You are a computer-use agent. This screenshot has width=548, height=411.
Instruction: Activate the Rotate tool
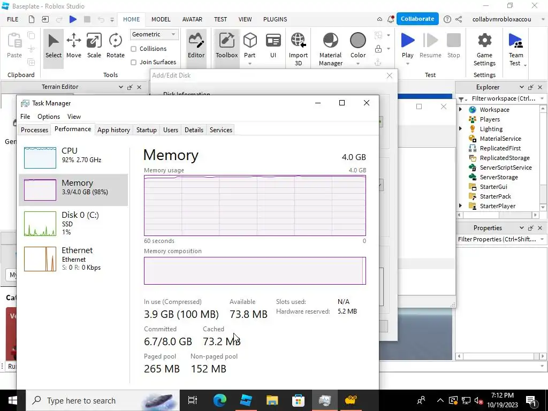tap(116, 46)
